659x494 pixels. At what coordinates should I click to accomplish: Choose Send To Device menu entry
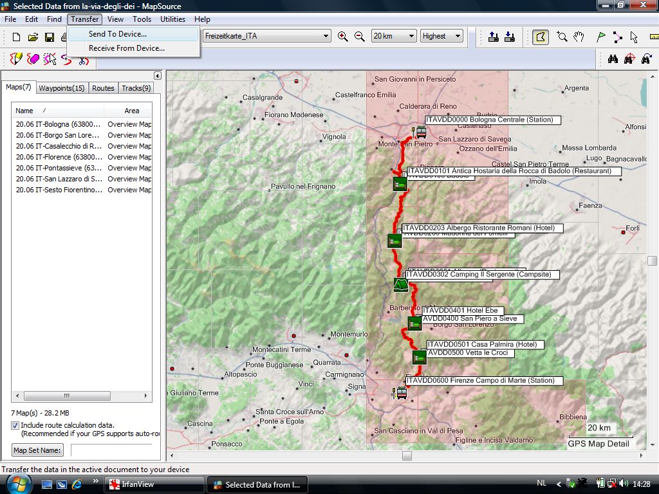point(118,34)
